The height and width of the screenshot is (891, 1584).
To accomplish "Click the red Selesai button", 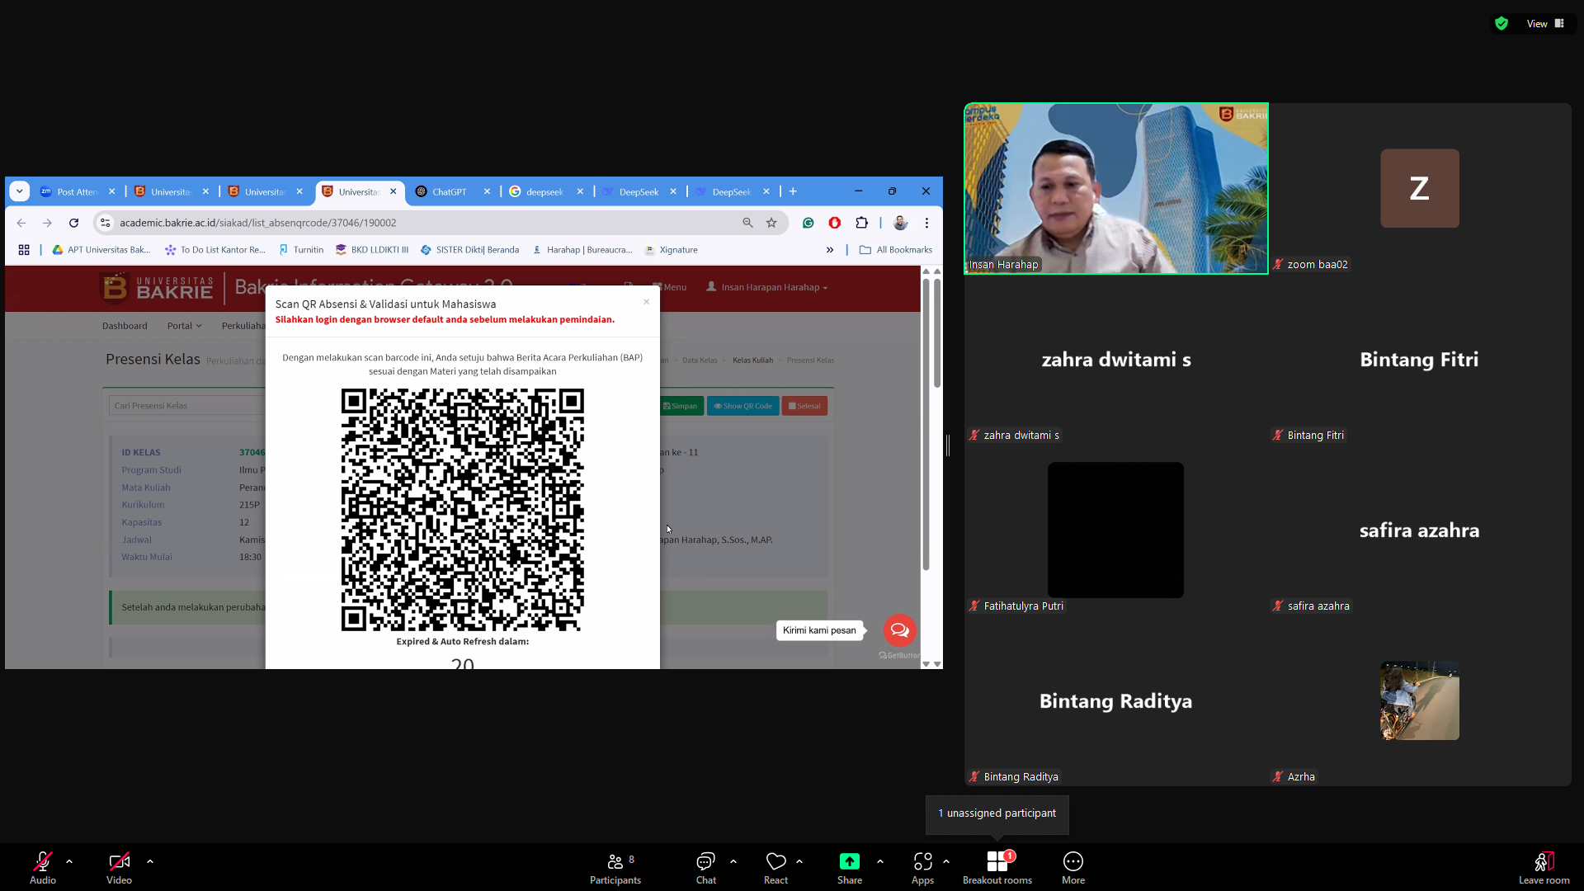I will [x=804, y=406].
